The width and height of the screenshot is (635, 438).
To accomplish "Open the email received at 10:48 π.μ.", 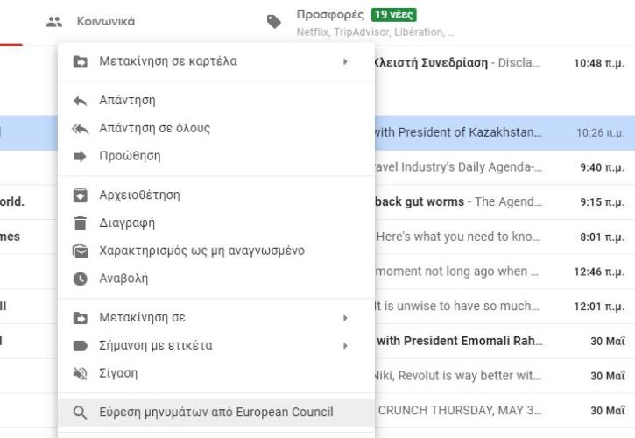I will pos(500,63).
